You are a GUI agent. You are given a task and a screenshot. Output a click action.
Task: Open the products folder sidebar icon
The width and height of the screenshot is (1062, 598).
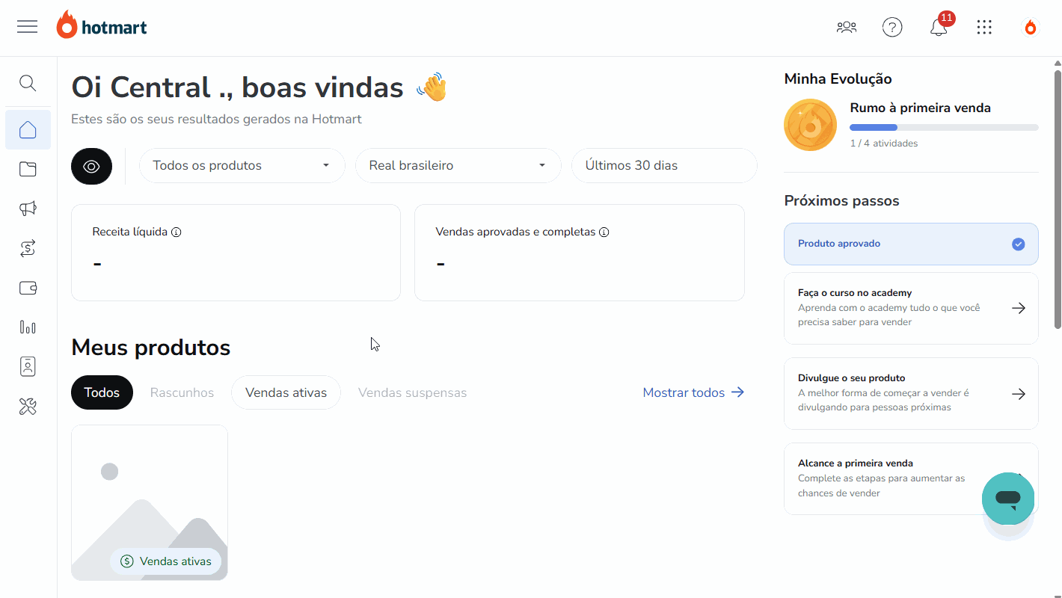[x=28, y=169]
